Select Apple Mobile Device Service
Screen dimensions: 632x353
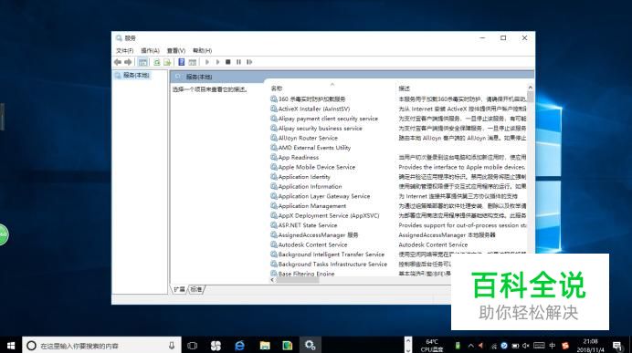(x=312, y=167)
